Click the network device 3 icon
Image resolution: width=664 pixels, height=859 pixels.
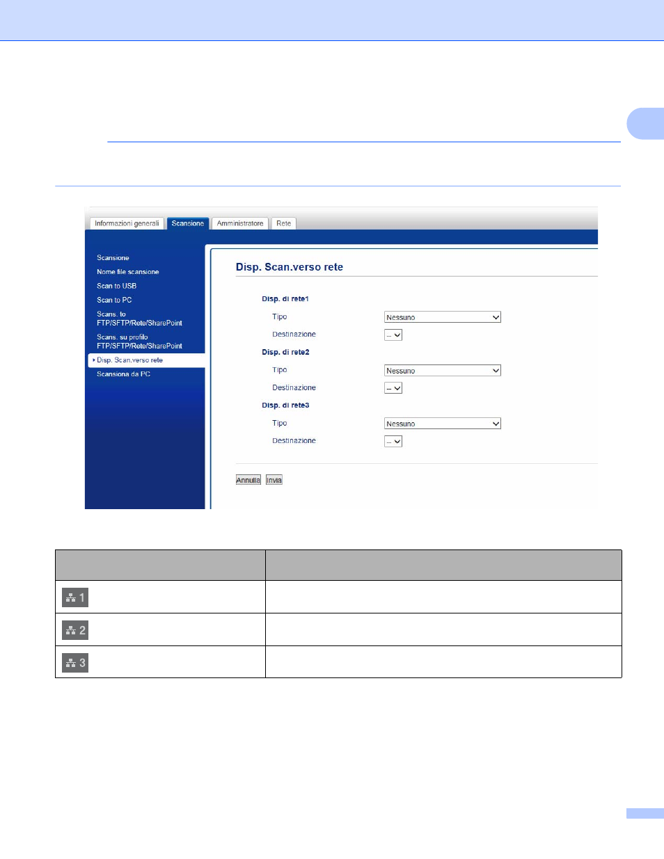(75, 663)
